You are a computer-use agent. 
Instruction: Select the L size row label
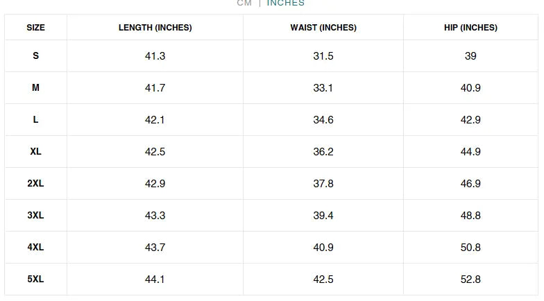pos(36,119)
